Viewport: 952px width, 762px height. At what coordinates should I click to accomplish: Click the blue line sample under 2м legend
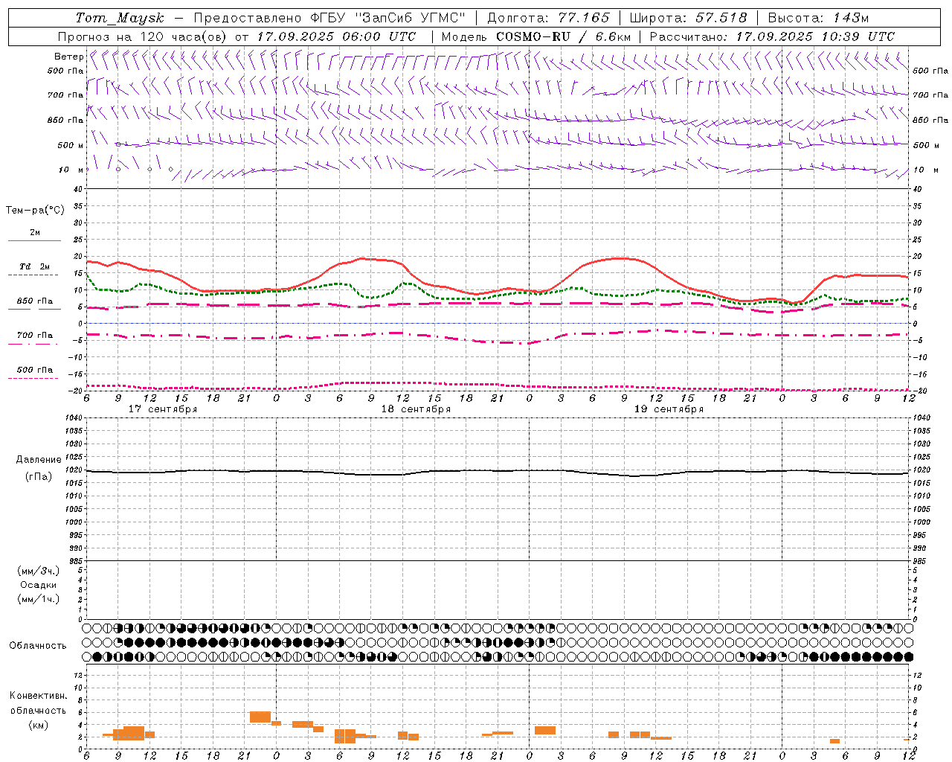point(34,241)
